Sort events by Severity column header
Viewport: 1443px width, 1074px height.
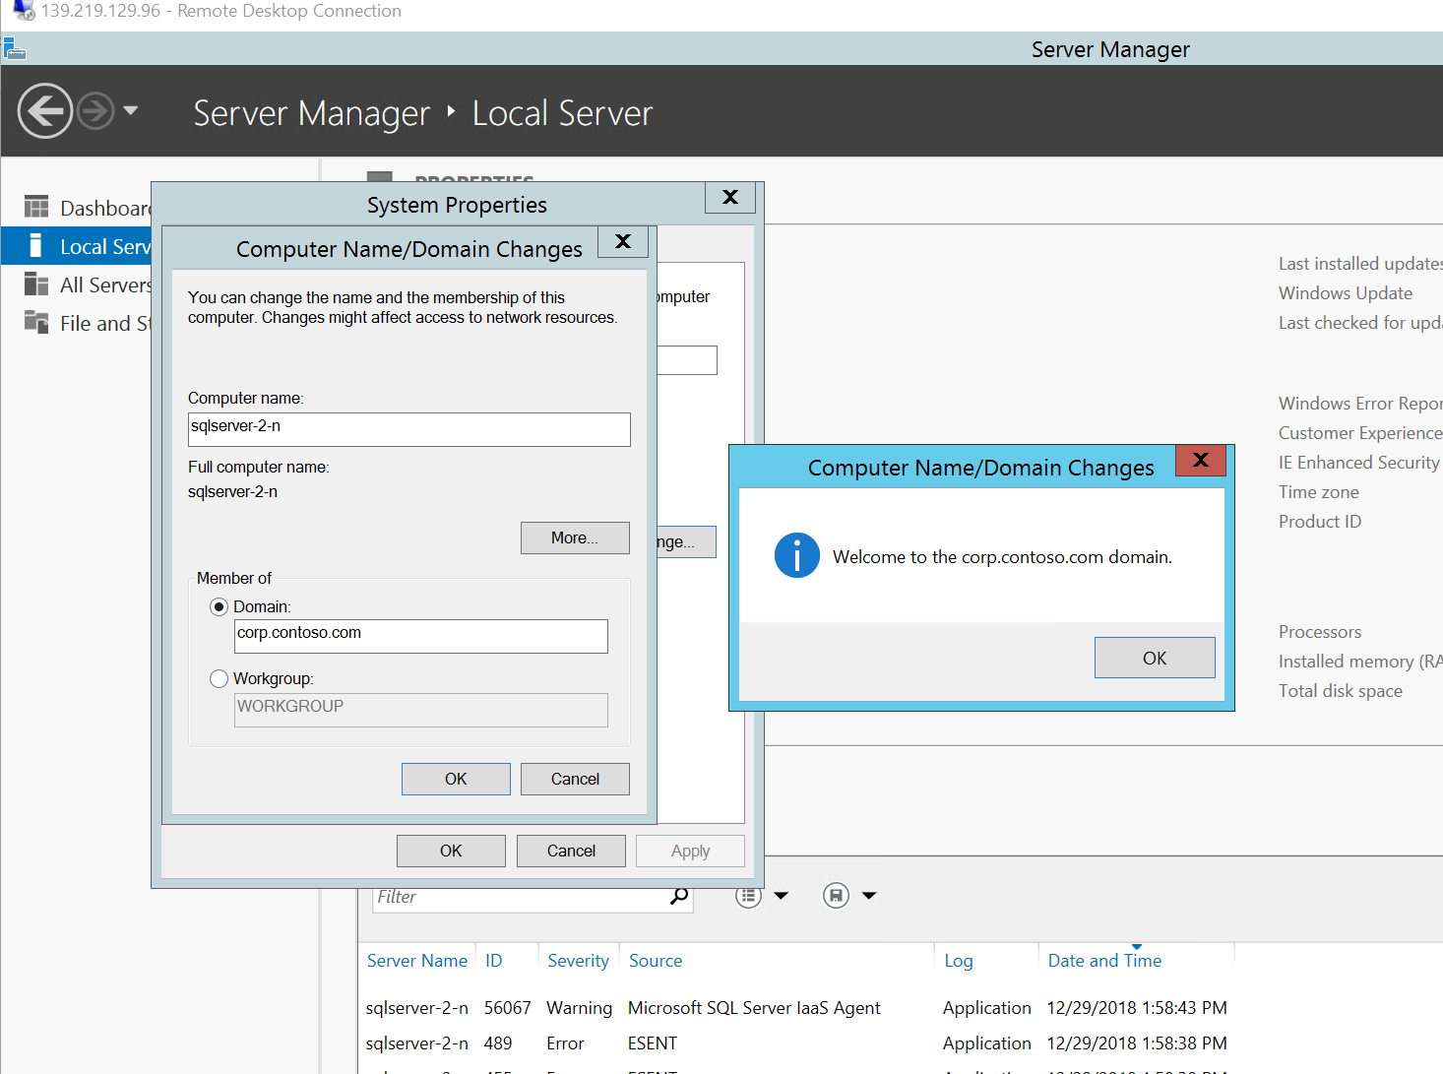click(x=578, y=961)
